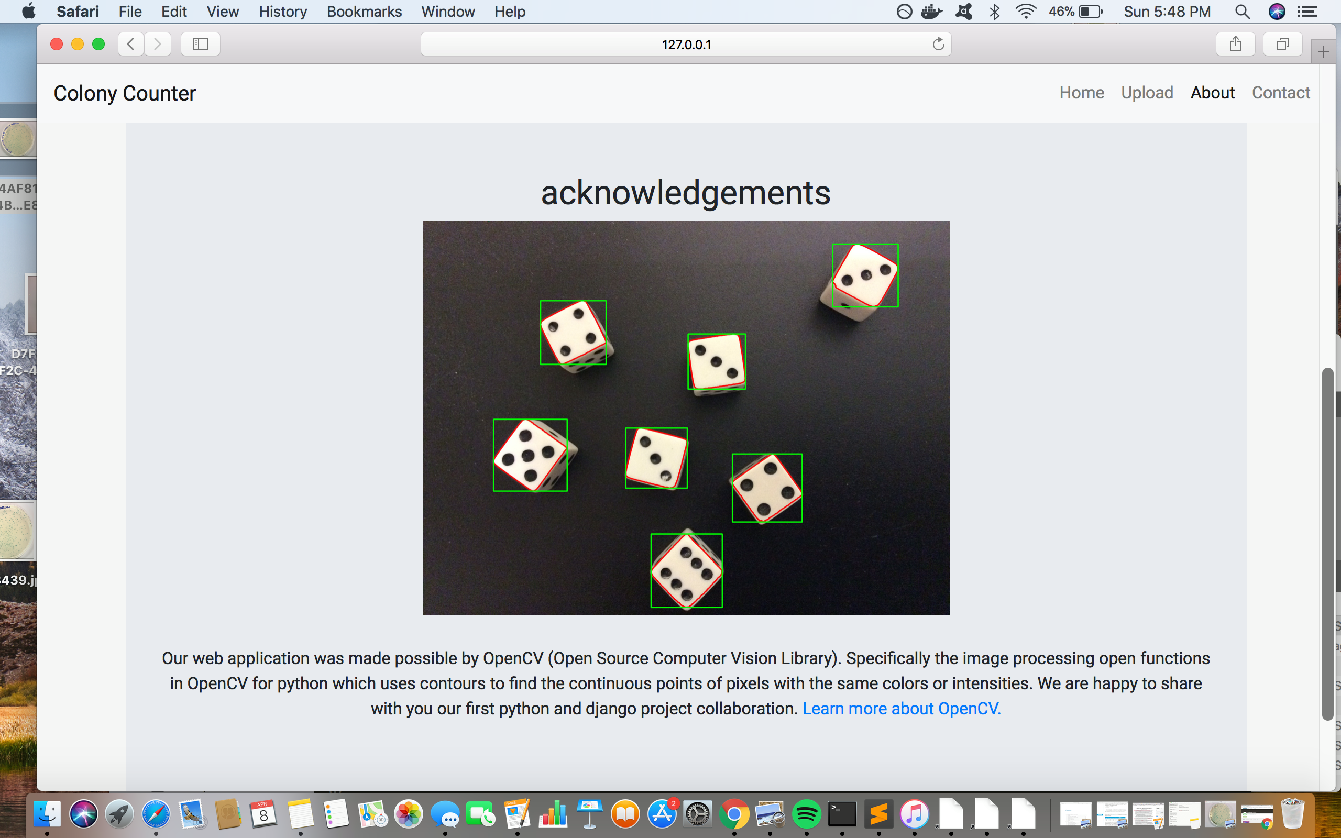Click the Safari forward navigation arrow

click(x=158, y=44)
